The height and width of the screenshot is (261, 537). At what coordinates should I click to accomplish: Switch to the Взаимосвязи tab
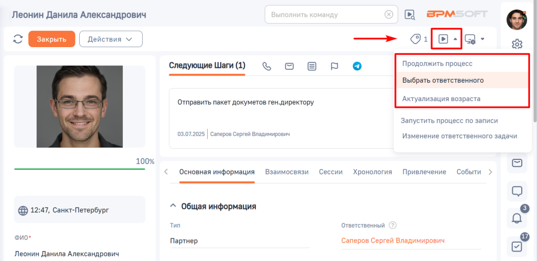point(287,172)
